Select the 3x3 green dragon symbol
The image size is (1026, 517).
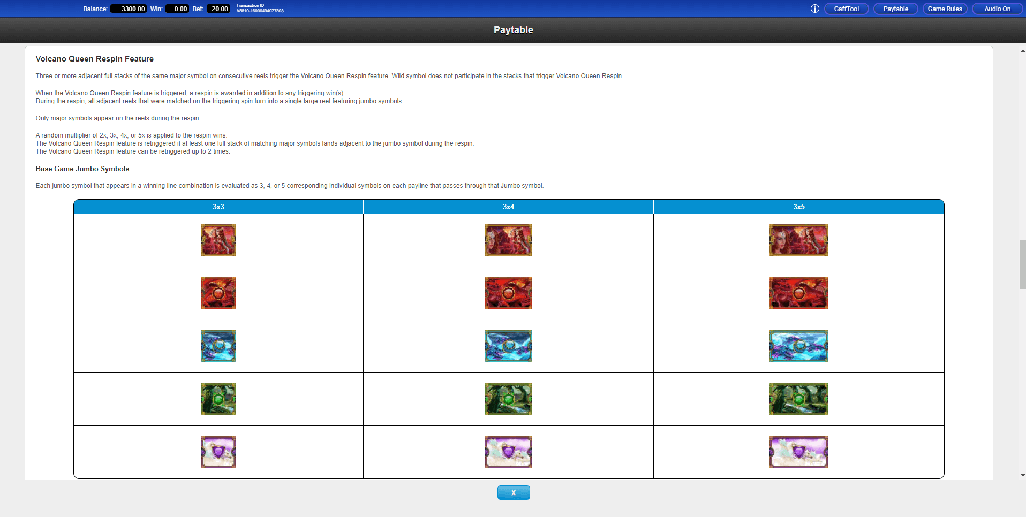(x=218, y=399)
